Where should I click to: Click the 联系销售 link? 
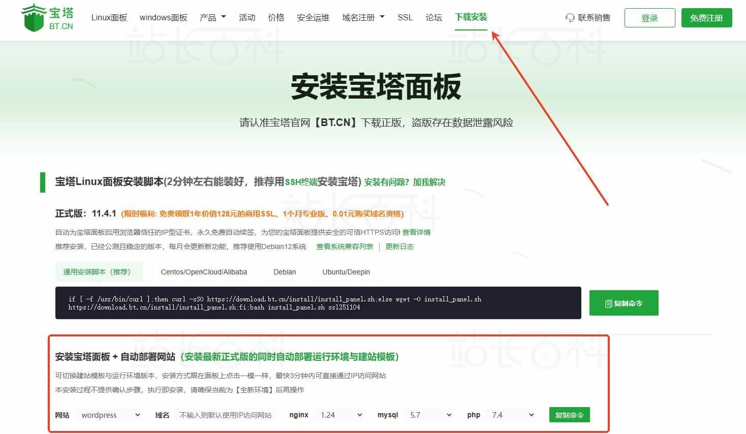(x=594, y=18)
